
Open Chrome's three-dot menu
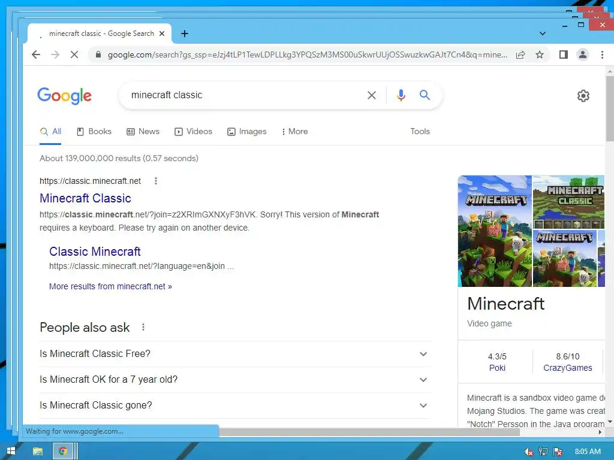[x=602, y=55]
